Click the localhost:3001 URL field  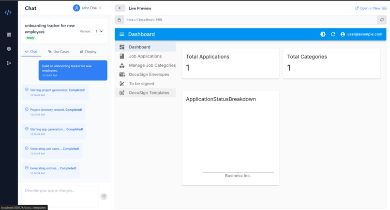251,20
